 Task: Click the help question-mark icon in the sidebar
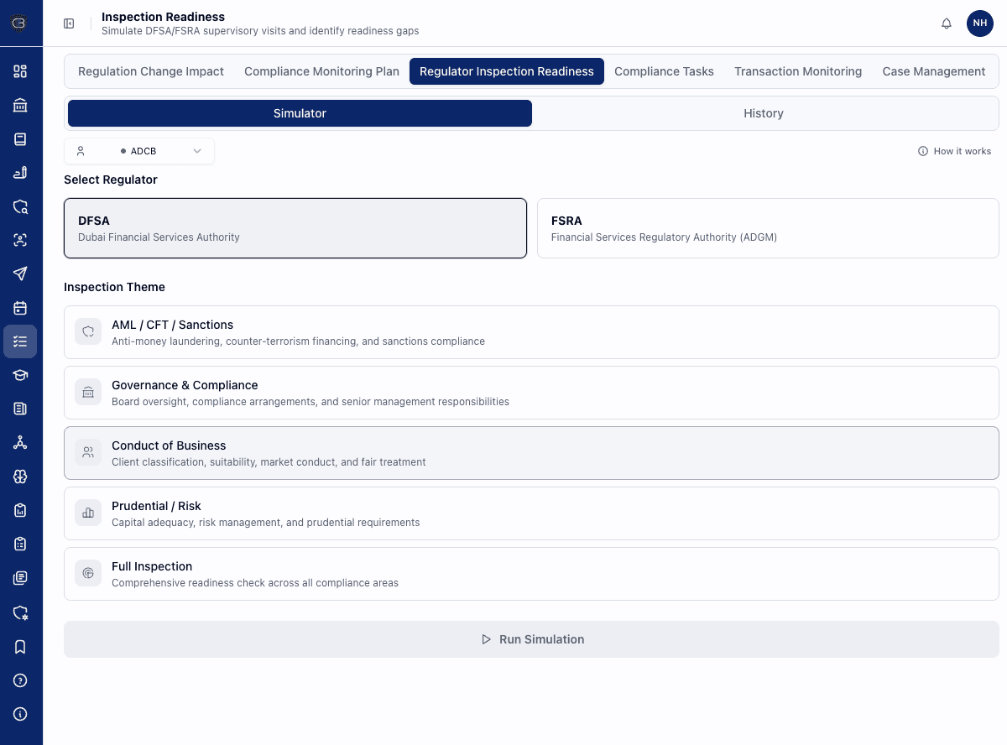click(20, 680)
